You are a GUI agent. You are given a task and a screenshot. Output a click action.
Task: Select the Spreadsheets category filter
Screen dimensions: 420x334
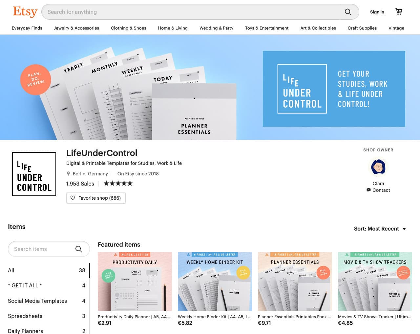click(25, 316)
